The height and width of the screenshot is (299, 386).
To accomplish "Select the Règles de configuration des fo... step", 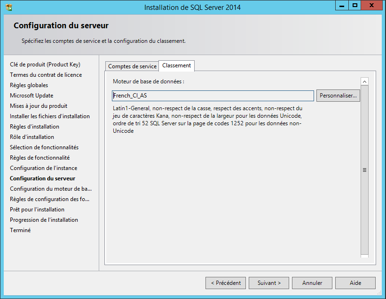I will 49,199.
